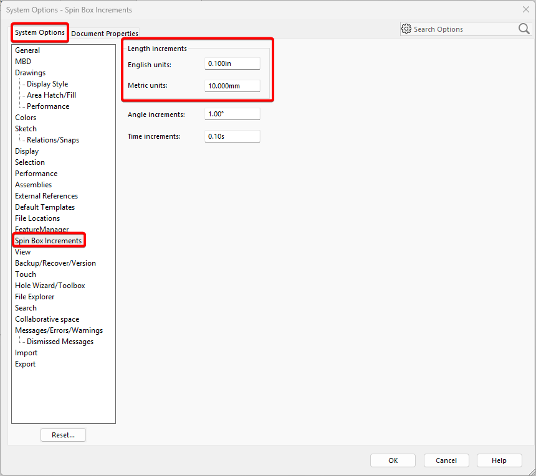Click the Search Options gear icon
Viewport: 536px width, 476px height.
point(406,29)
